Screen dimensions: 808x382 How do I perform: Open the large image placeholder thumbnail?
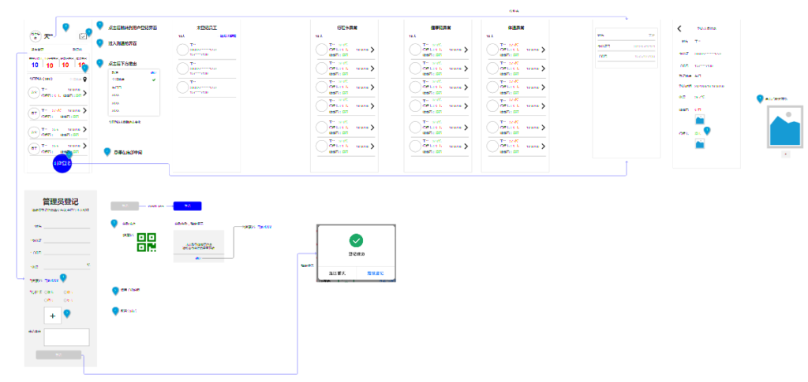786,127
